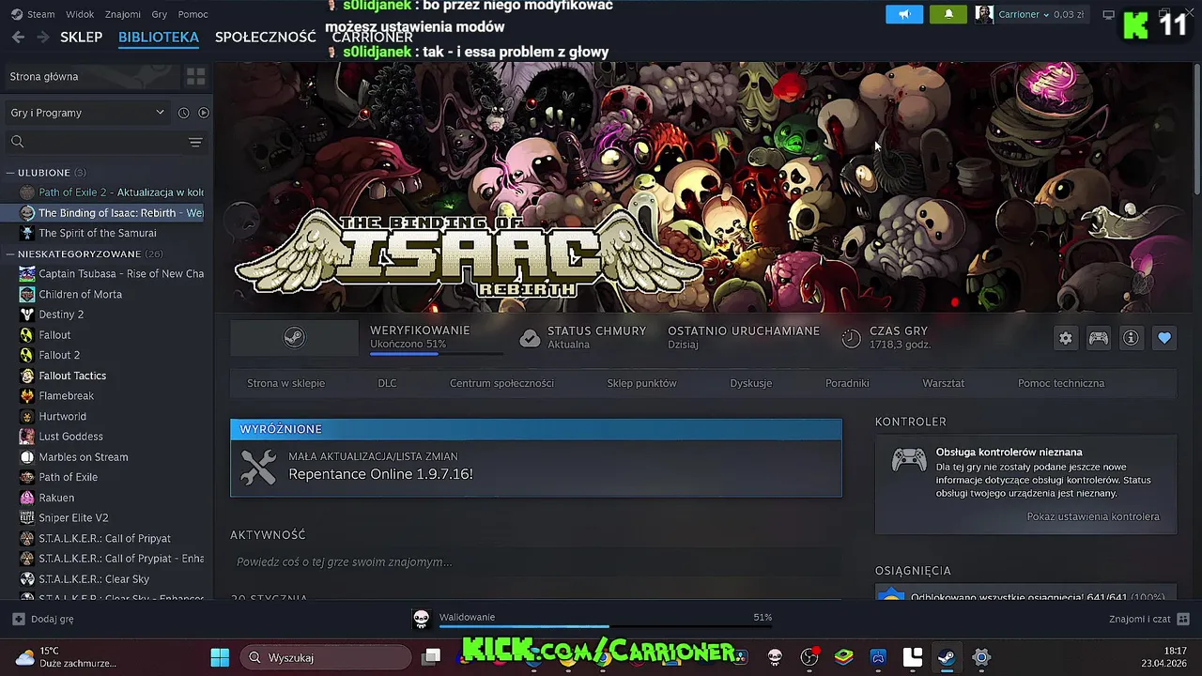
Task: Click the Dodaj grę button
Action: tap(43, 619)
